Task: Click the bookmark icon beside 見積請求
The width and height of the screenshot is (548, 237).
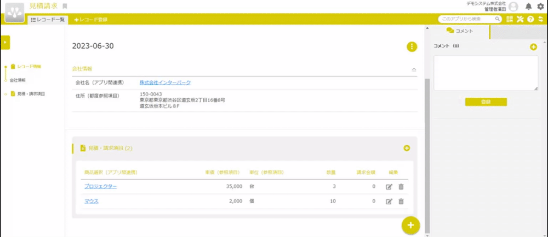Action: pyautogui.click(x=65, y=6)
